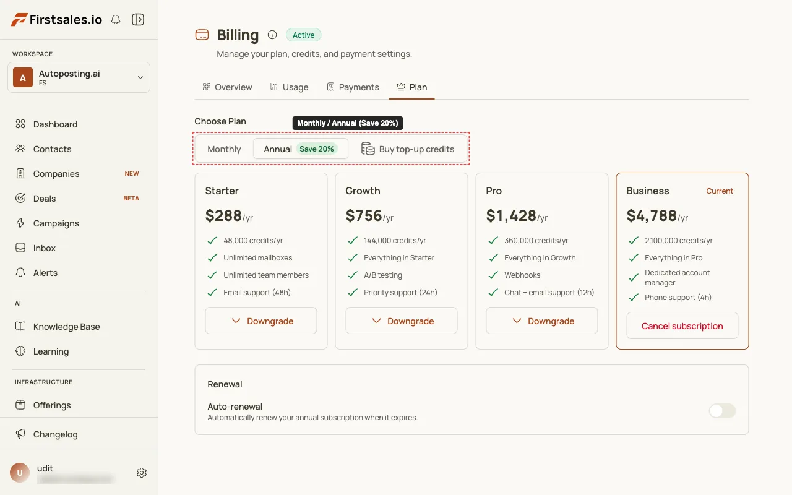Screen dimensions: 792x495
Task: Click the Renewal section heading
Action: pyautogui.click(x=225, y=384)
